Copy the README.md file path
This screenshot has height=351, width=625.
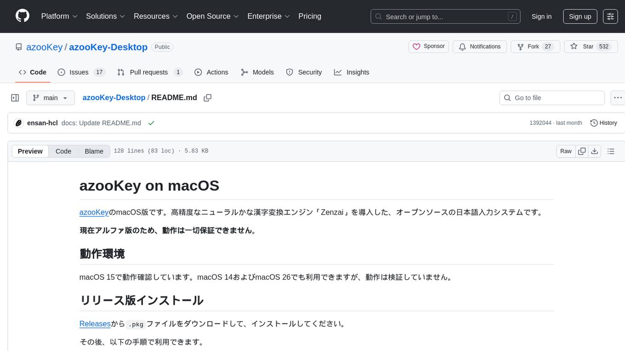[x=208, y=98]
